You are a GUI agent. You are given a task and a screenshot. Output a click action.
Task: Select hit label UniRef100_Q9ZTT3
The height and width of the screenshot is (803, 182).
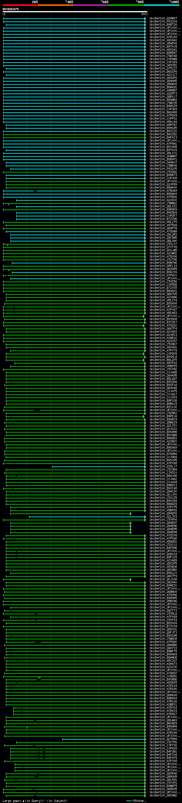(163, 611)
